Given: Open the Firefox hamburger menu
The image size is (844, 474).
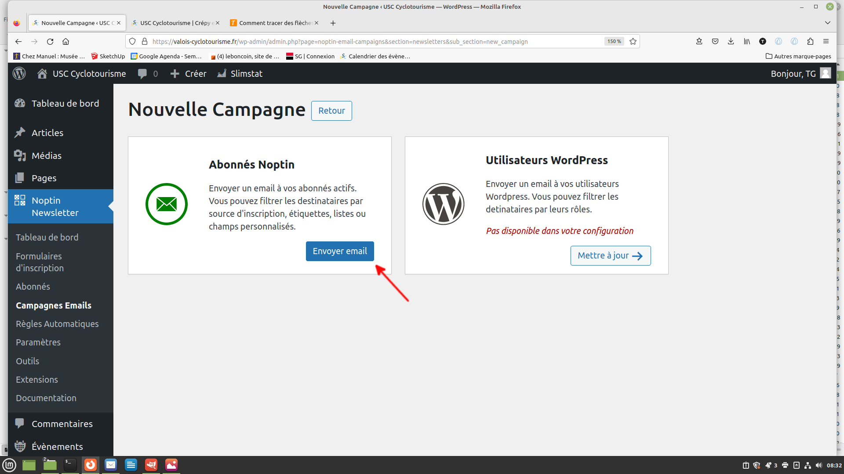Looking at the screenshot, I should (826, 41).
